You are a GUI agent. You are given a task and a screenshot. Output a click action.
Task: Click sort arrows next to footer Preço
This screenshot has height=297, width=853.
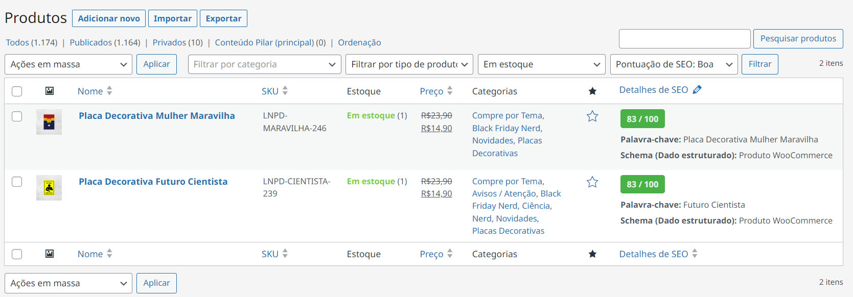pos(450,254)
